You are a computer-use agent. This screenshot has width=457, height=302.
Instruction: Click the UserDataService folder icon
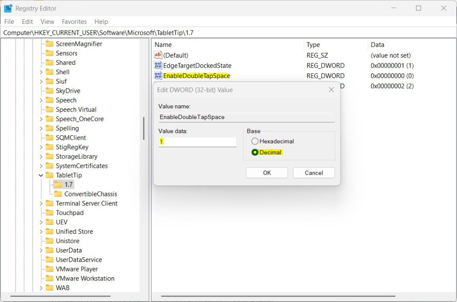tap(50, 260)
